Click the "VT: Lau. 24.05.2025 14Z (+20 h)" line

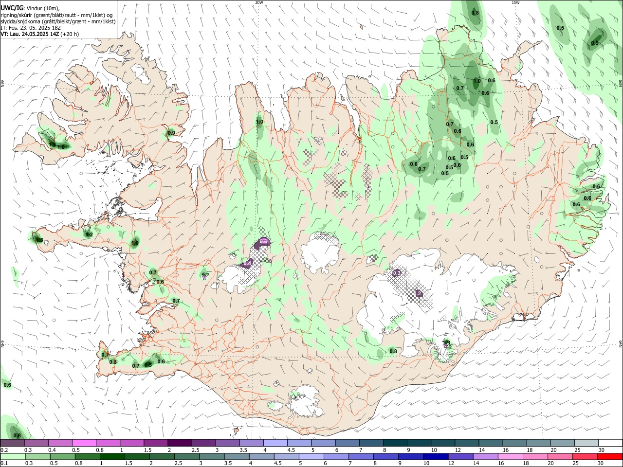(40, 34)
